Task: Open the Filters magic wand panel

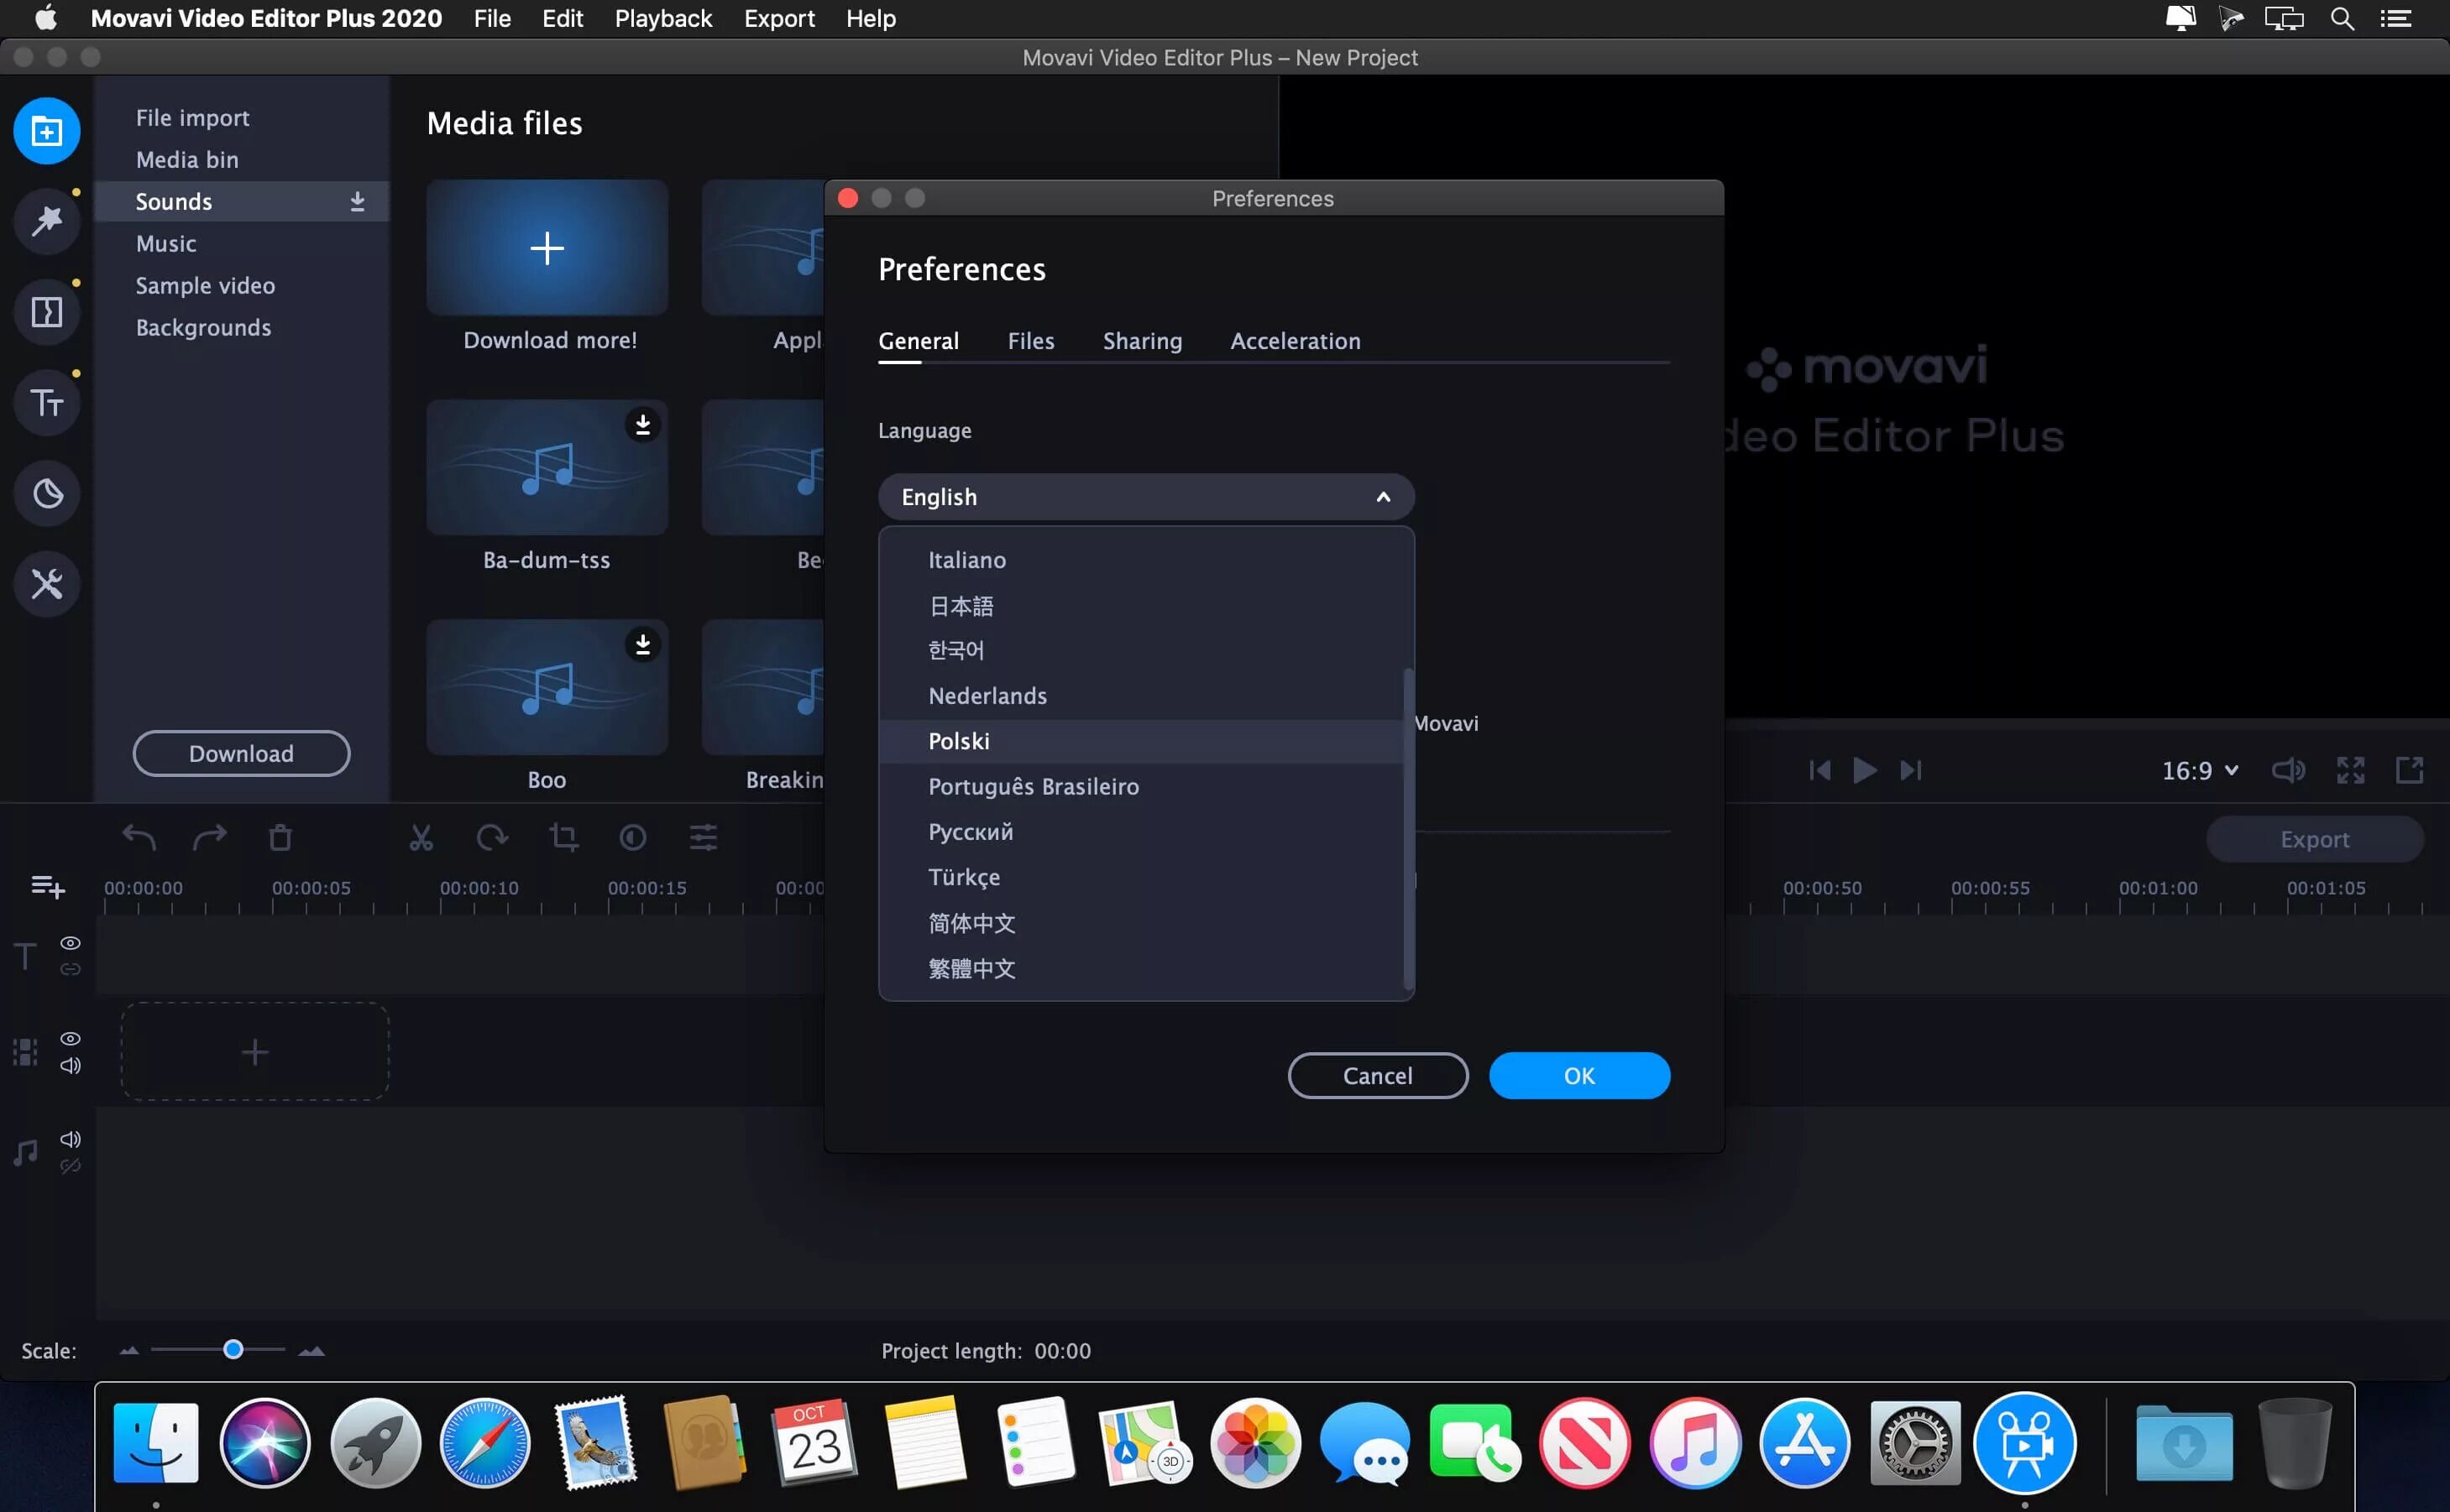Action: coord(46,221)
